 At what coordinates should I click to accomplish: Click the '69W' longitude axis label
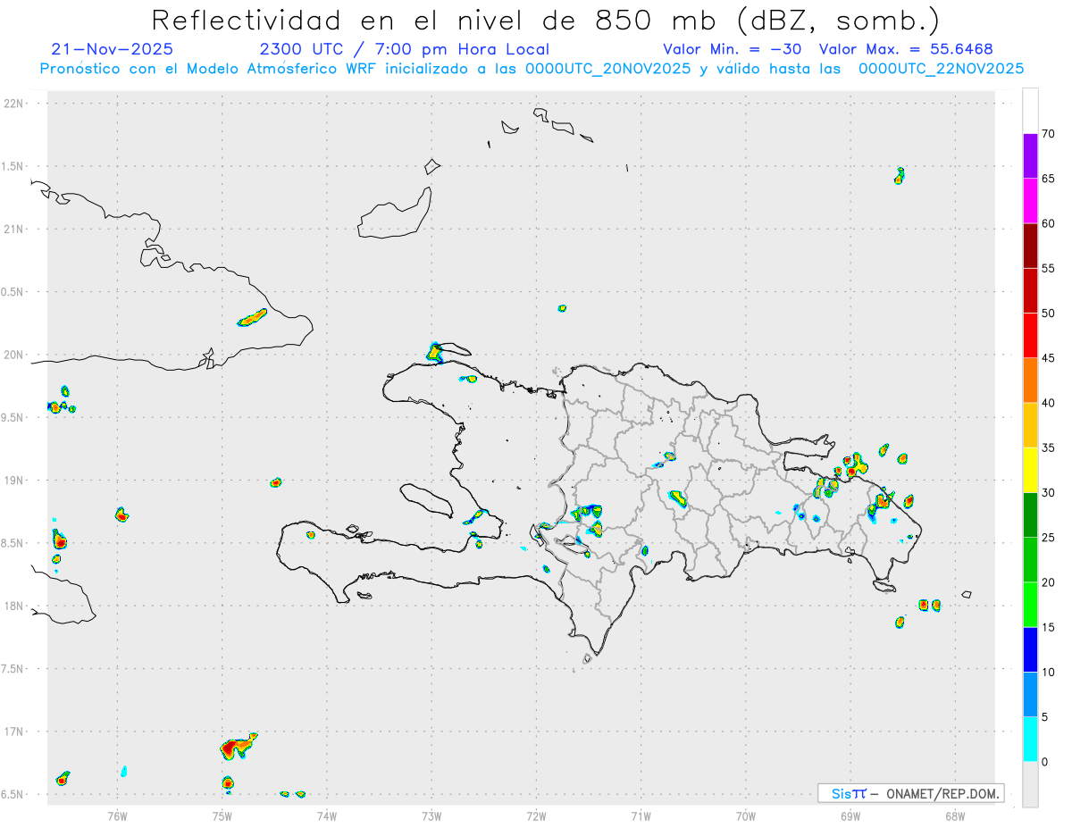[x=850, y=815]
